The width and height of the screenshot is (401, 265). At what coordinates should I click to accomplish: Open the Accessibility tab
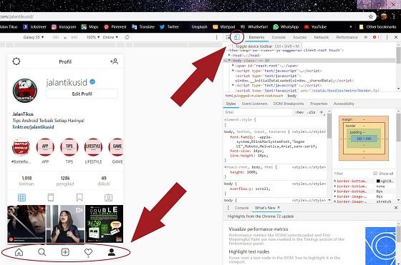click(344, 104)
